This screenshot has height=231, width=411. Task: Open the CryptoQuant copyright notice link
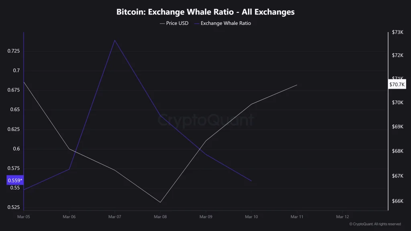[x=375, y=224]
